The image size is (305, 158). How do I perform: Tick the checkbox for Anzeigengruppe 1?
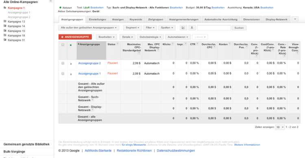pyautogui.click(x=63, y=74)
